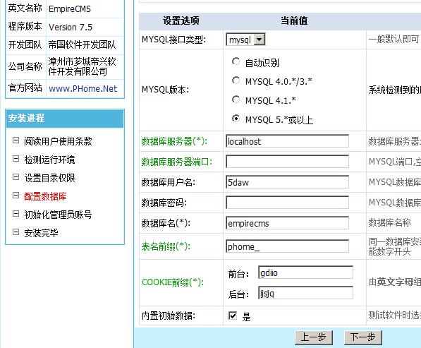421x348 pixels.
Task: Click the 下一步 button
Action: 363,337
